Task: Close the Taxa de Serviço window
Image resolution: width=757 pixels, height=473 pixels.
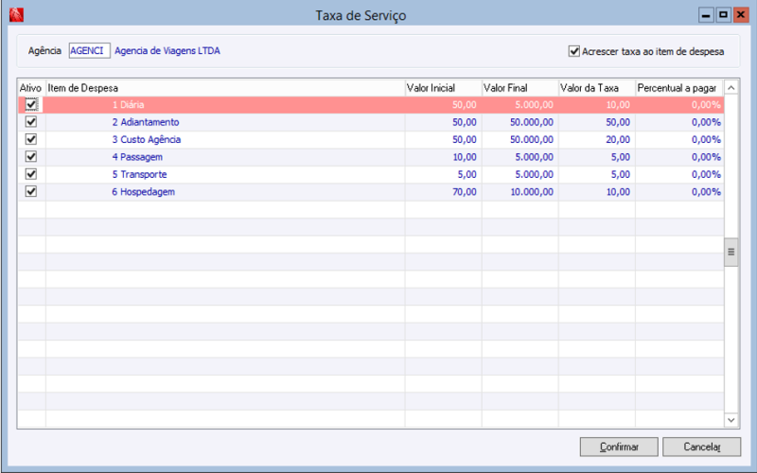Action: [x=741, y=15]
